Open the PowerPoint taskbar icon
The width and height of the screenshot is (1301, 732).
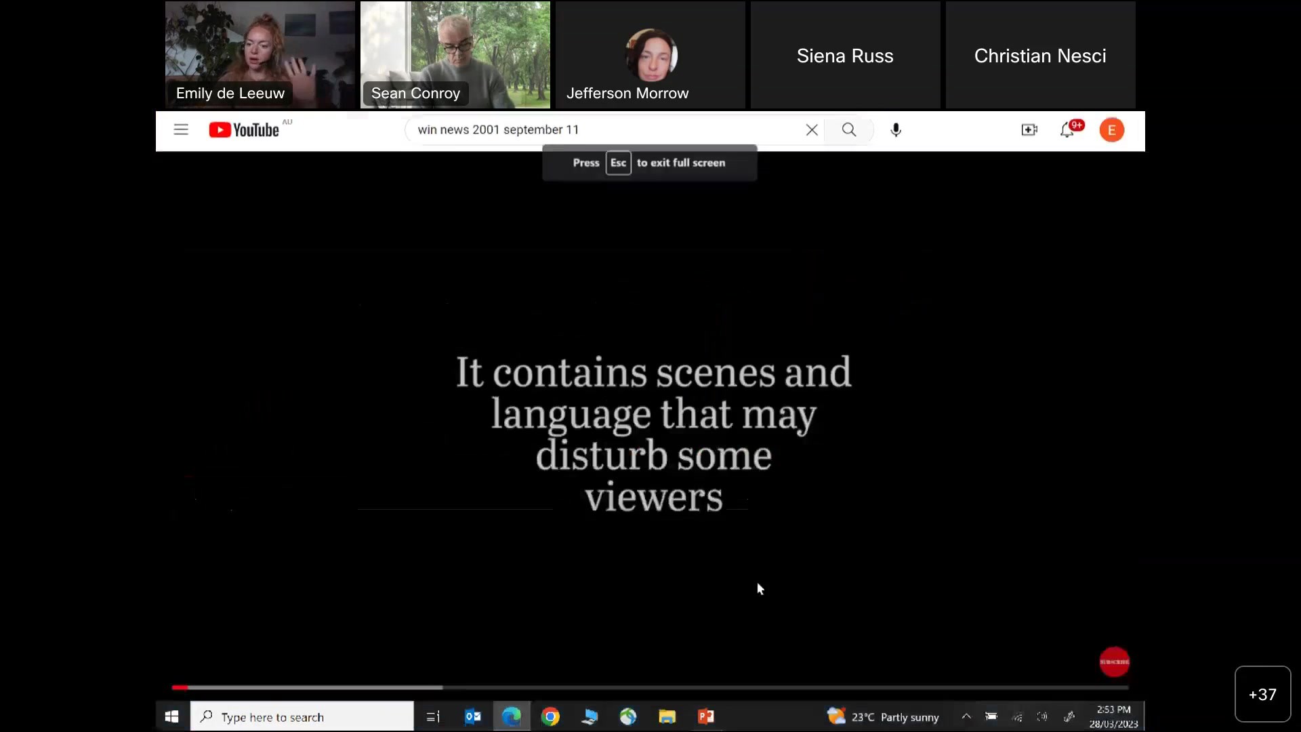(x=706, y=716)
